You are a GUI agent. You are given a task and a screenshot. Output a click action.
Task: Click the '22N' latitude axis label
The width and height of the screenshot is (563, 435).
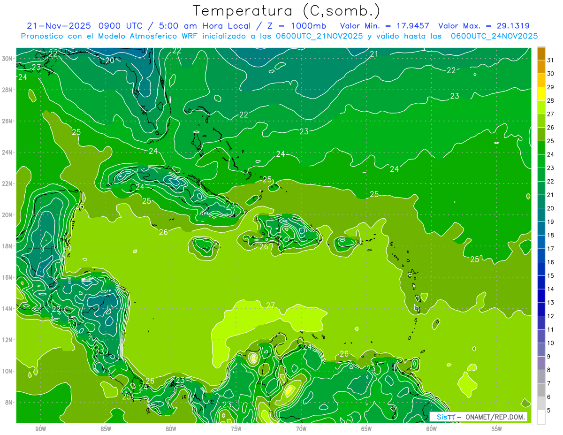click(x=7, y=183)
